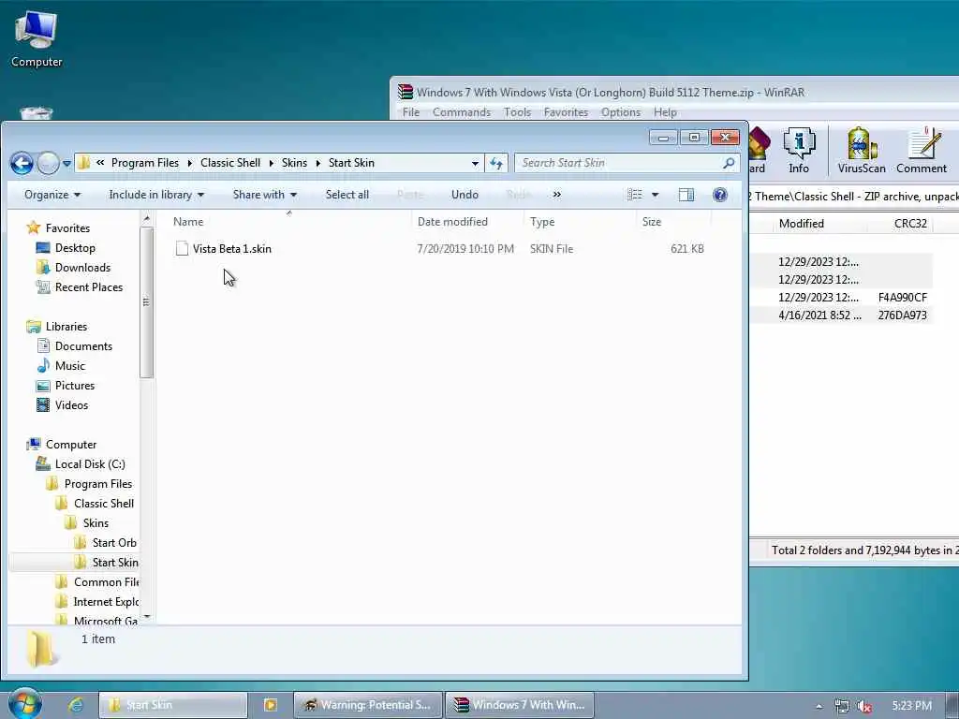Open the Documents library
The image size is (959, 719).
(83, 346)
